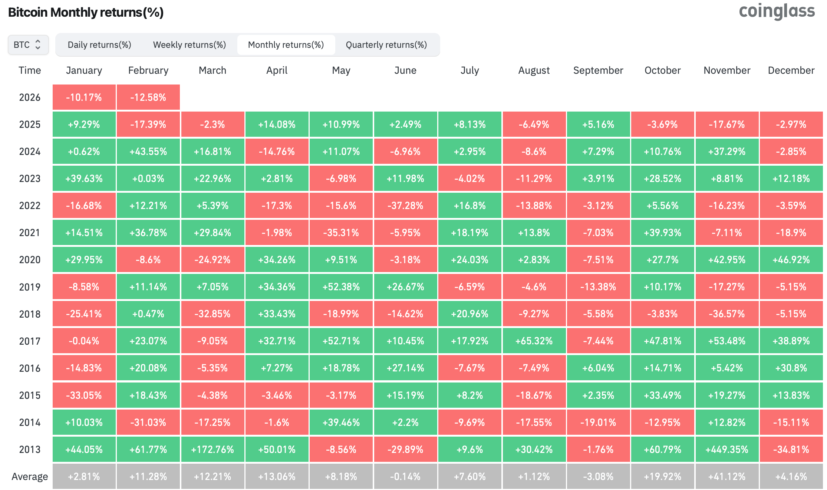Click the 2026 February -12.58% cell
827x490 pixels.
(x=148, y=97)
